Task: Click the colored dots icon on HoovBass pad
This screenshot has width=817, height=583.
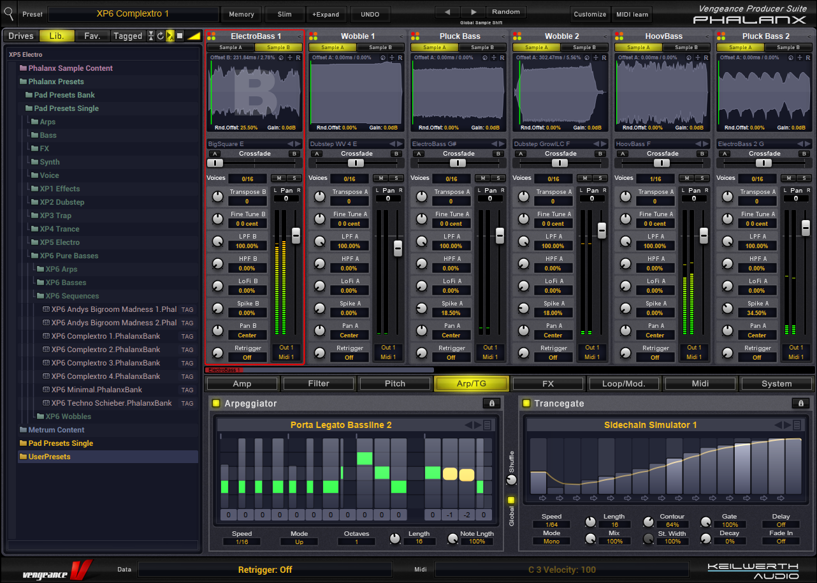Action: [x=619, y=36]
